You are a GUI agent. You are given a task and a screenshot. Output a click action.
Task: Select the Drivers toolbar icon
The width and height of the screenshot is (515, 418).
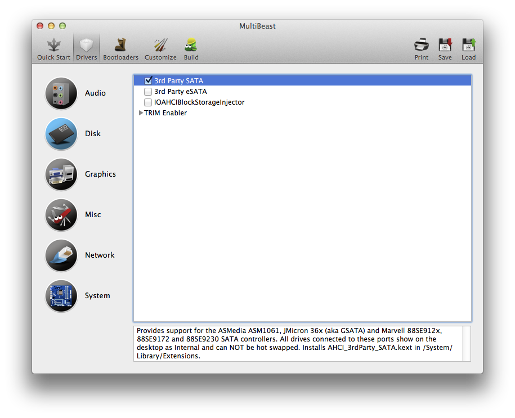tap(86, 45)
